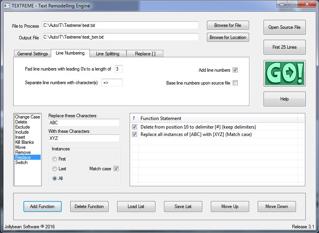
Task: Click the TEXTREME title bar app icon
Action: [x=6, y=6]
